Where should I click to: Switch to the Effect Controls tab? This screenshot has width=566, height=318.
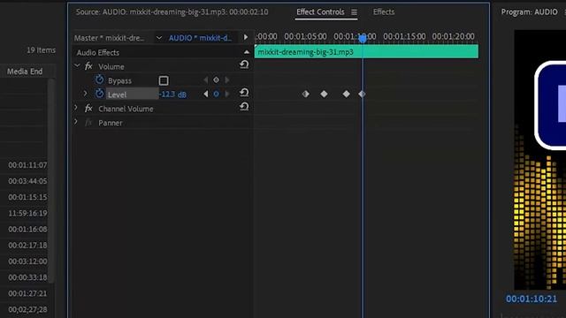pyautogui.click(x=320, y=11)
